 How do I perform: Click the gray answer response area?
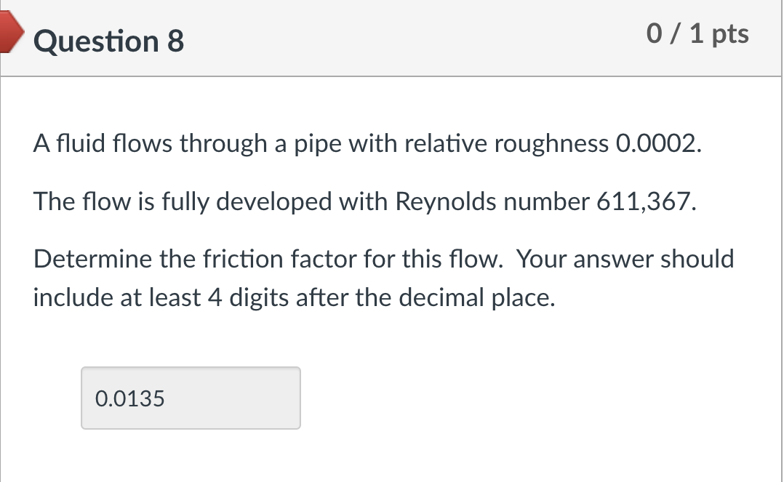(x=191, y=398)
